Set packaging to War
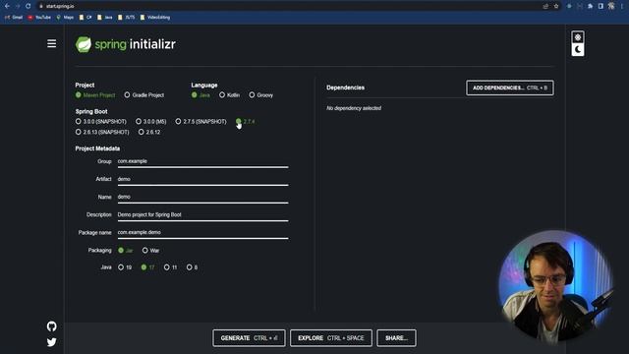The image size is (629, 354). point(150,250)
